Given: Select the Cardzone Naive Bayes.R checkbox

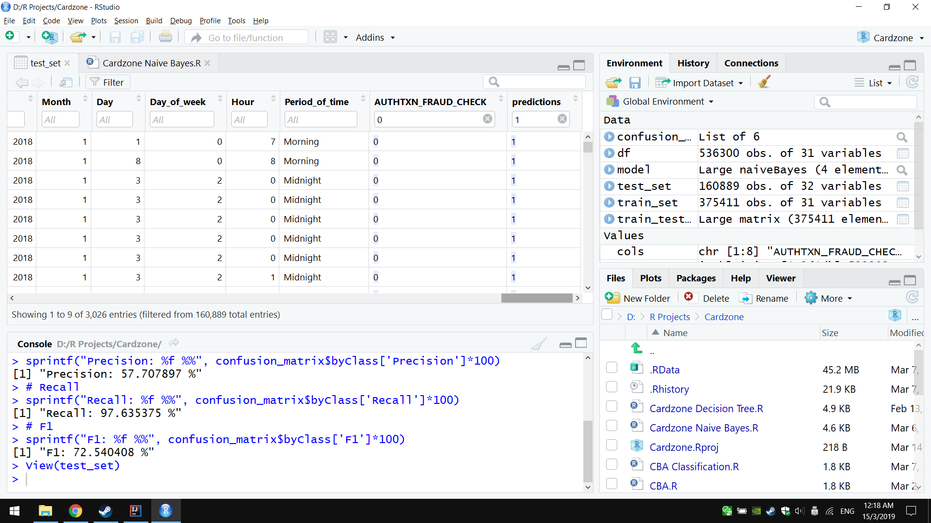Looking at the screenshot, I should click(x=611, y=426).
